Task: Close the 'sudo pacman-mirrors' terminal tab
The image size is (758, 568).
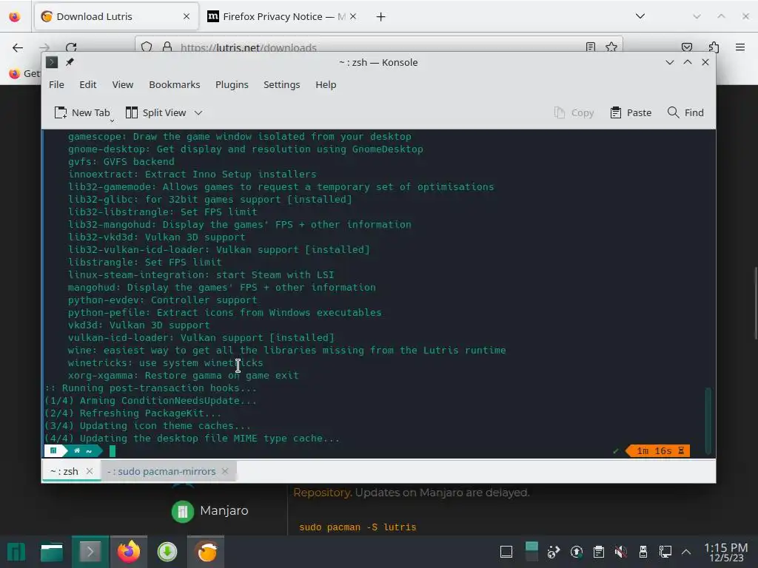Action: [x=225, y=471]
